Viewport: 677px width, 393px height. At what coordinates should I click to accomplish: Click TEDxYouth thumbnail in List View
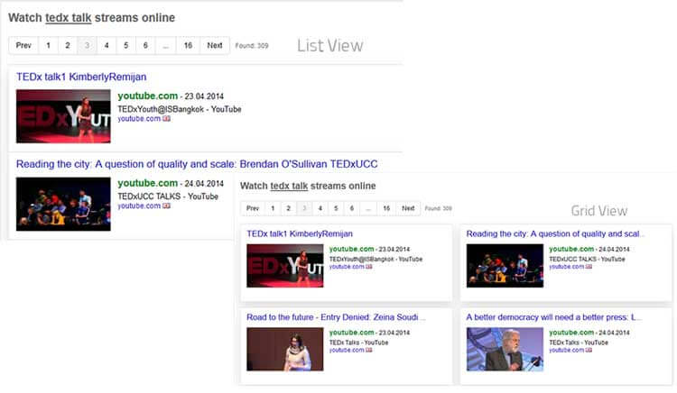(x=63, y=116)
